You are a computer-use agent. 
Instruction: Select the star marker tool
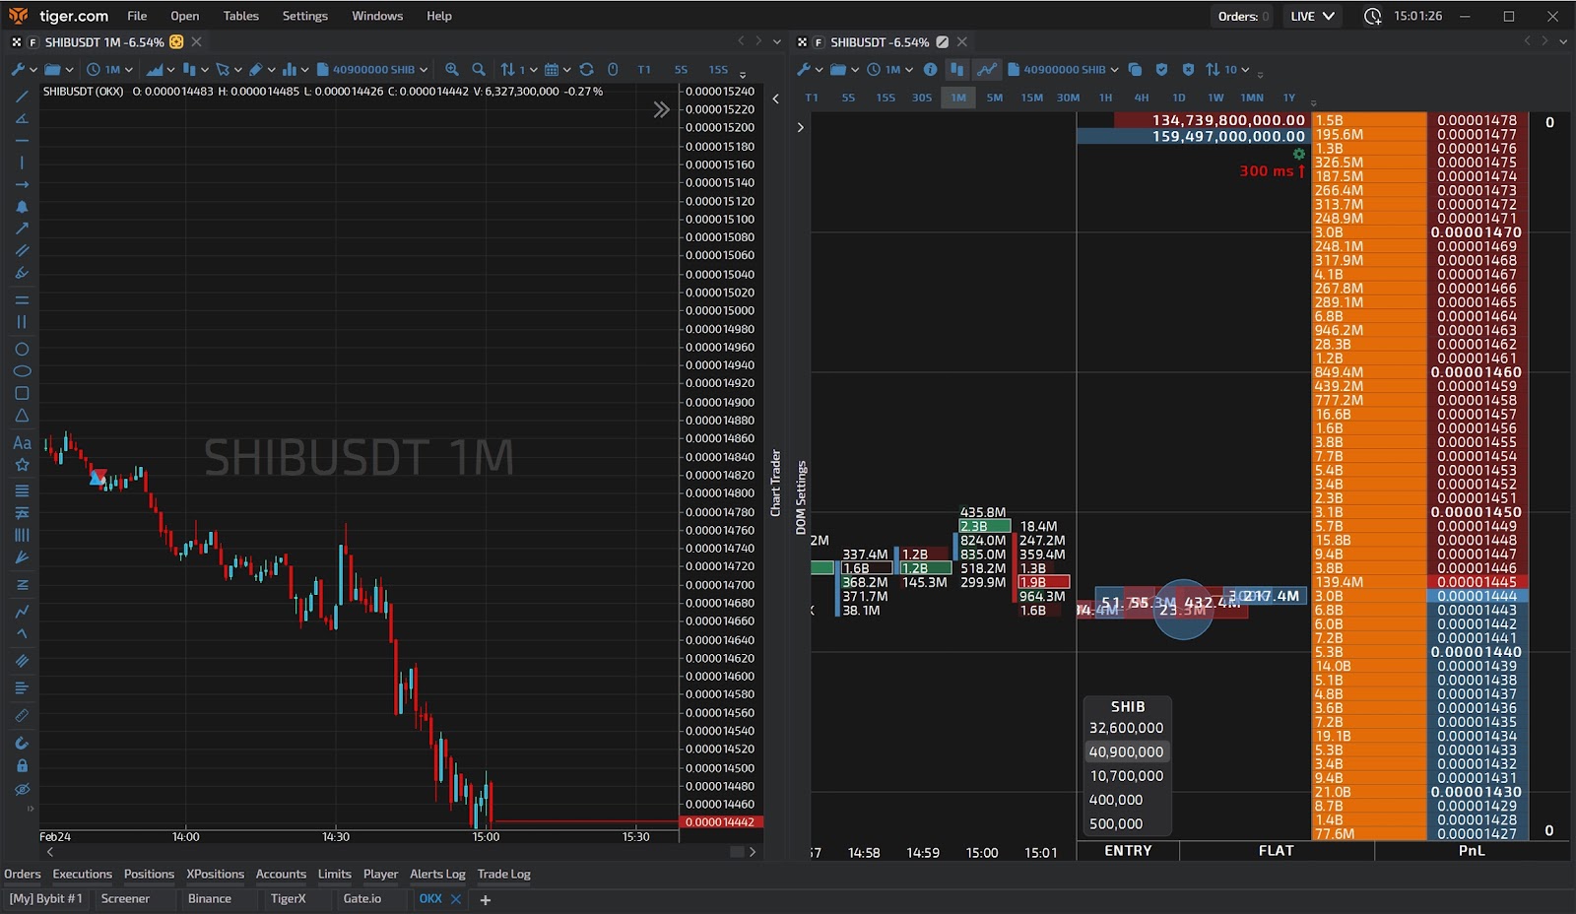pyautogui.click(x=22, y=465)
